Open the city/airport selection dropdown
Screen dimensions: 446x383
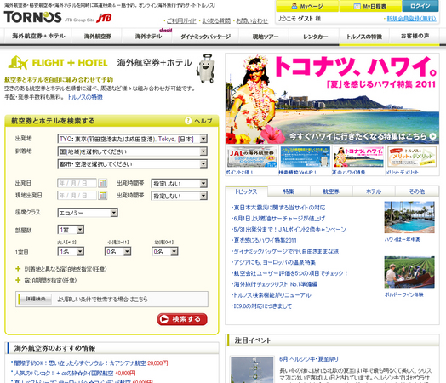132,164
